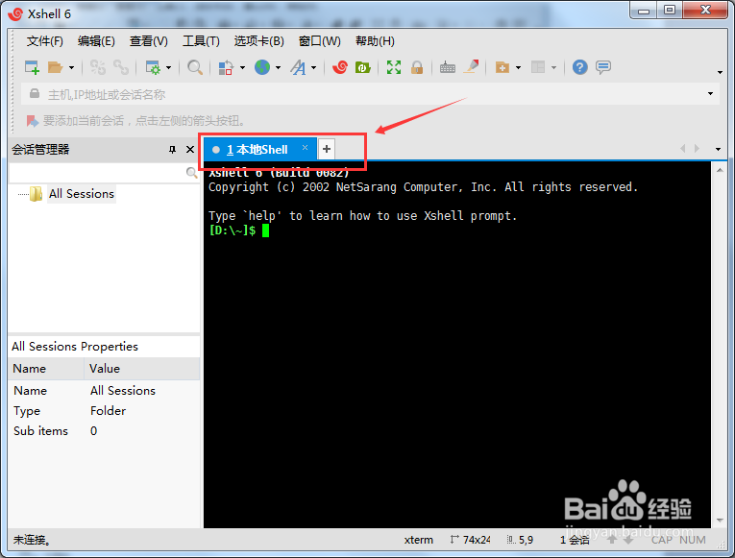This screenshot has width=735, height=558.
Task: Open session Properties gear icon
Action: (x=153, y=67)
